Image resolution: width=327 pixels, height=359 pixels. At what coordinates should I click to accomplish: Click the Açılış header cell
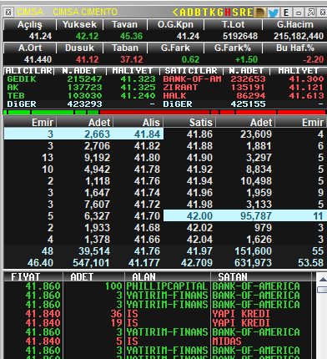coord(30,24)
